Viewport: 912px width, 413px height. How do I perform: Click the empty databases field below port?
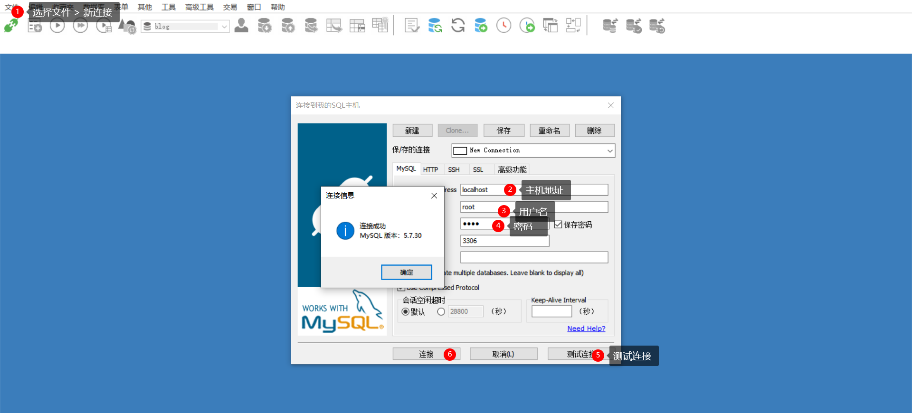[534, 257]
